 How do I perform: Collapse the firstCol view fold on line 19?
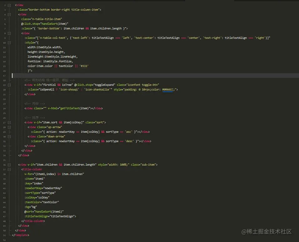(9, 85)
